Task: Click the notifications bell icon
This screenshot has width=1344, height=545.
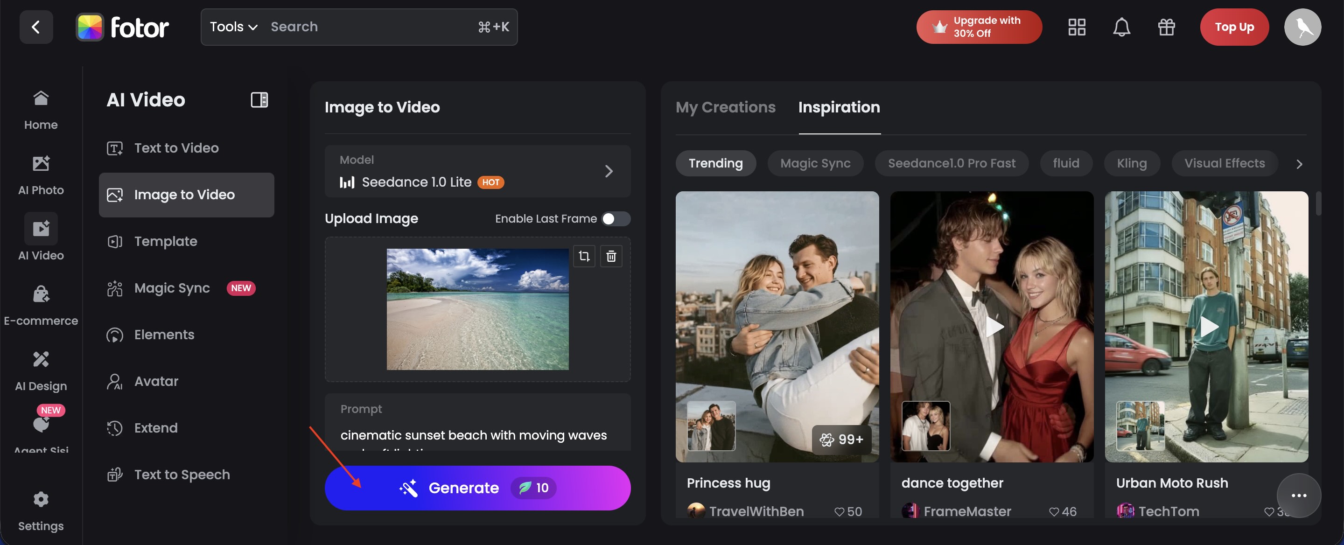Action: (x=1122, y=27)
